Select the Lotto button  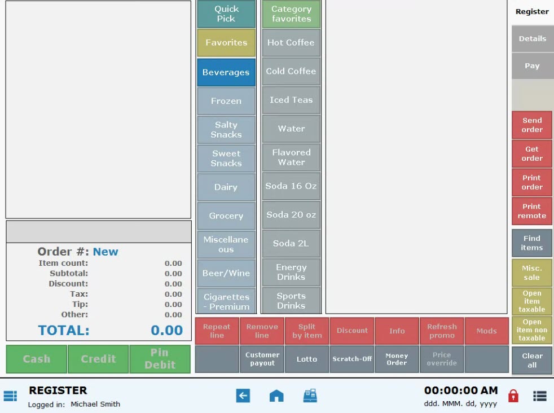pyautogui.click(x=307, y=359)
